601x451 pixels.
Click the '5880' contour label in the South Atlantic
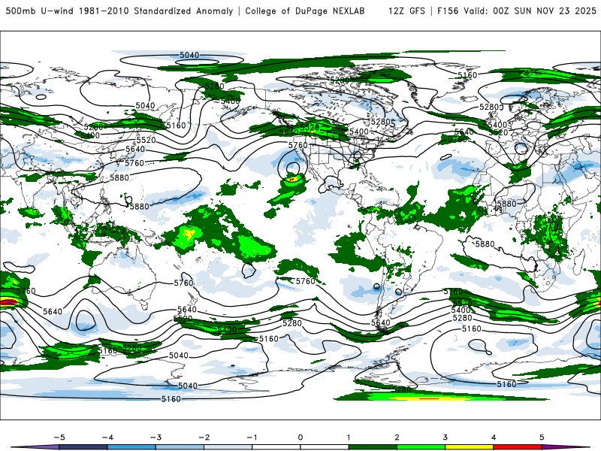(485, 244)
